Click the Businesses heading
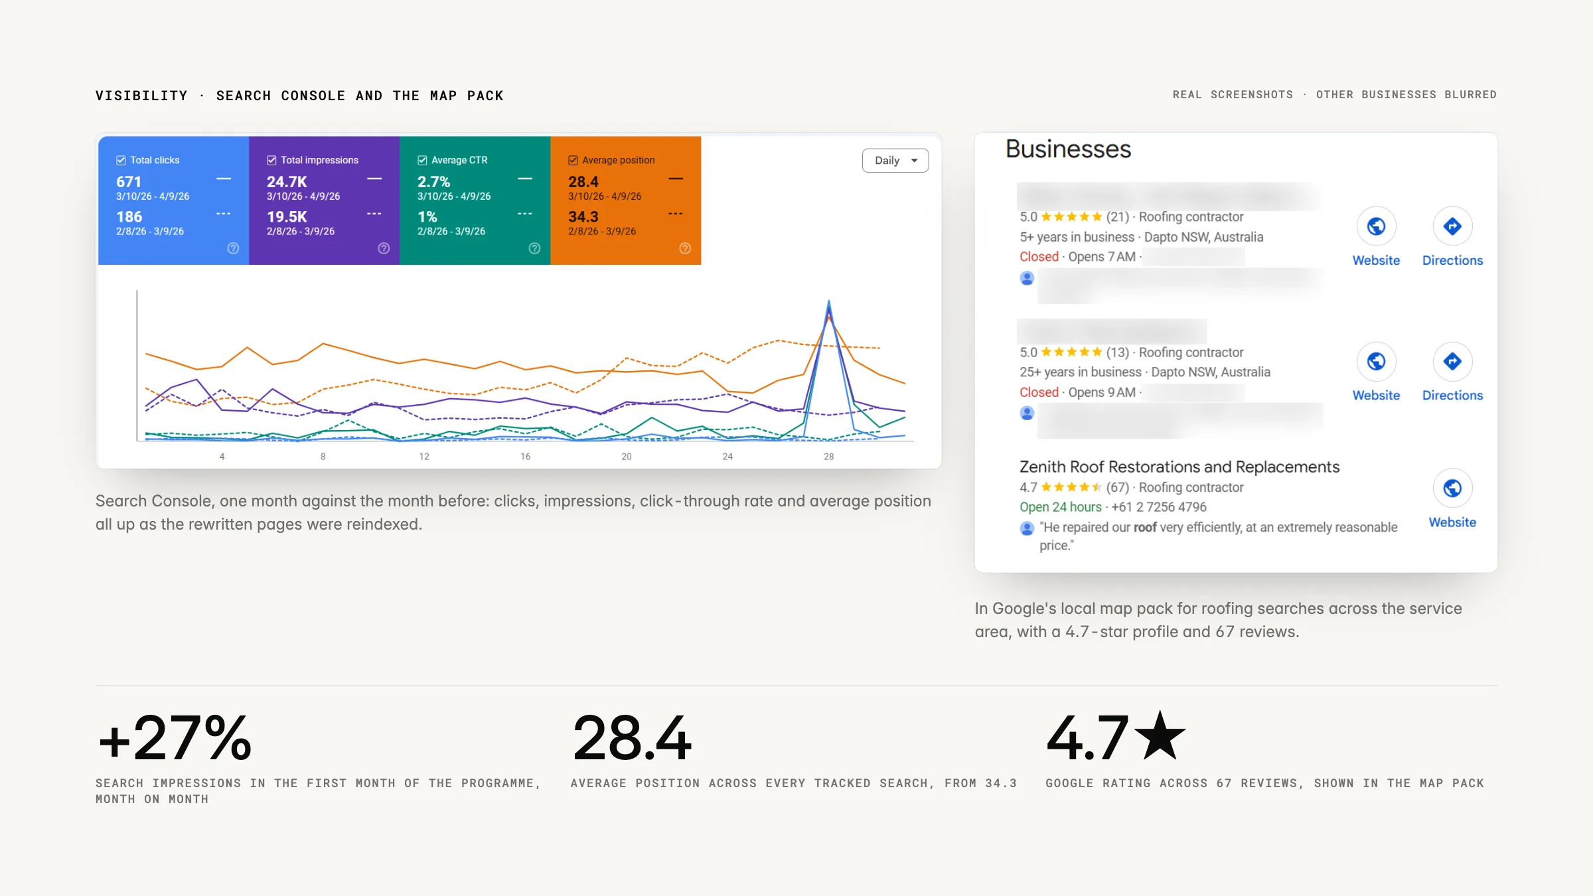The height and width of the screenshot is (896, 1593). [1068, 149]
